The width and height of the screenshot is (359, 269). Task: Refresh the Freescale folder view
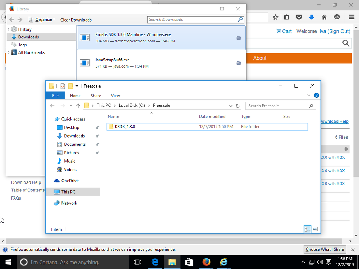pos(238,106)
